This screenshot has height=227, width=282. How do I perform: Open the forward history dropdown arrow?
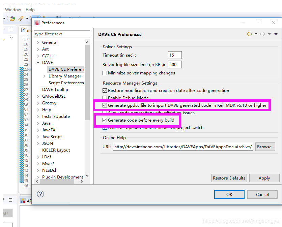(269, 34)
